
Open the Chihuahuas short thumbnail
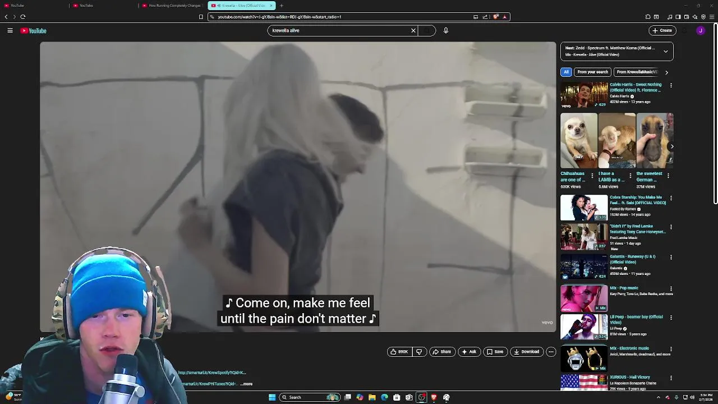coord(579,141)
